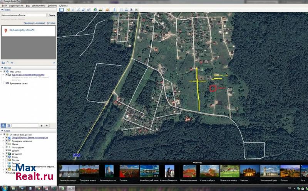Click the Поиск search button
The image size is (308, 191).
click(52, 15)
